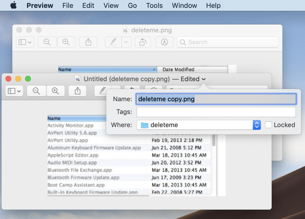Click Zoom Out in front window toolbar
The height and width of the screenshot is (219, 305).
click(x=36, y=91)
